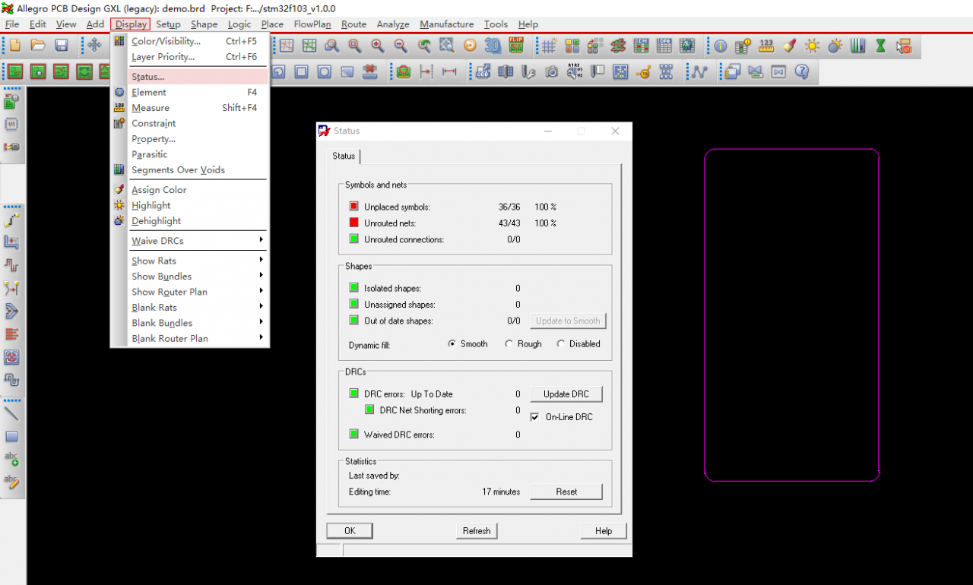The height and width of the screenshot is (585, 973).
Task: Click the Show Element info icon
Action: [720, 46]
